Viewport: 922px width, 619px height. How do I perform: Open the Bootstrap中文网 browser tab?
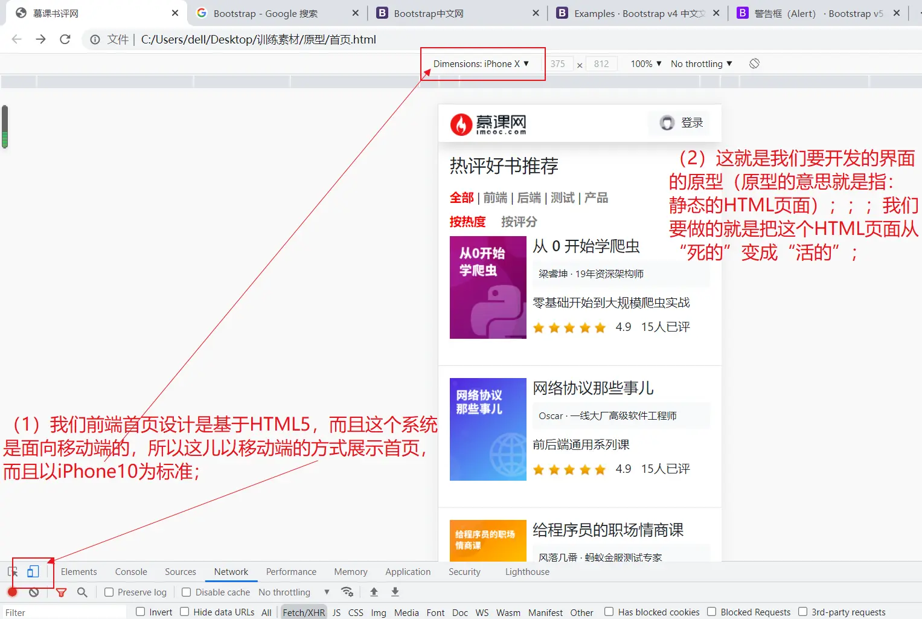pos(428,13)
